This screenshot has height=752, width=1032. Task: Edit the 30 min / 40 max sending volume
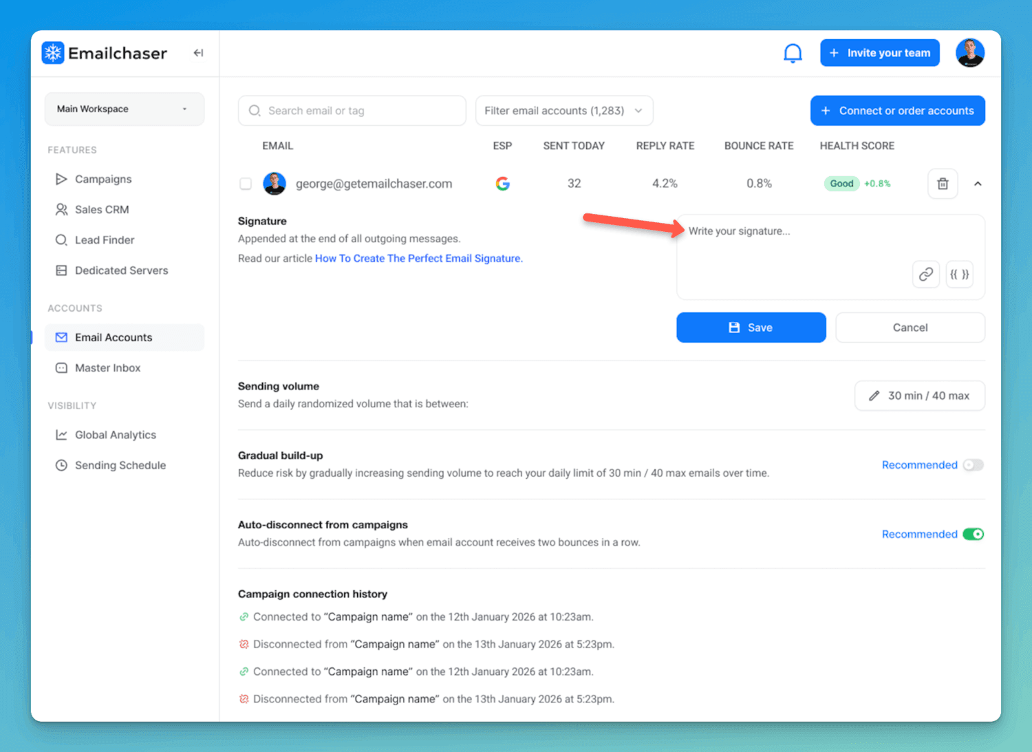[919, 396]
